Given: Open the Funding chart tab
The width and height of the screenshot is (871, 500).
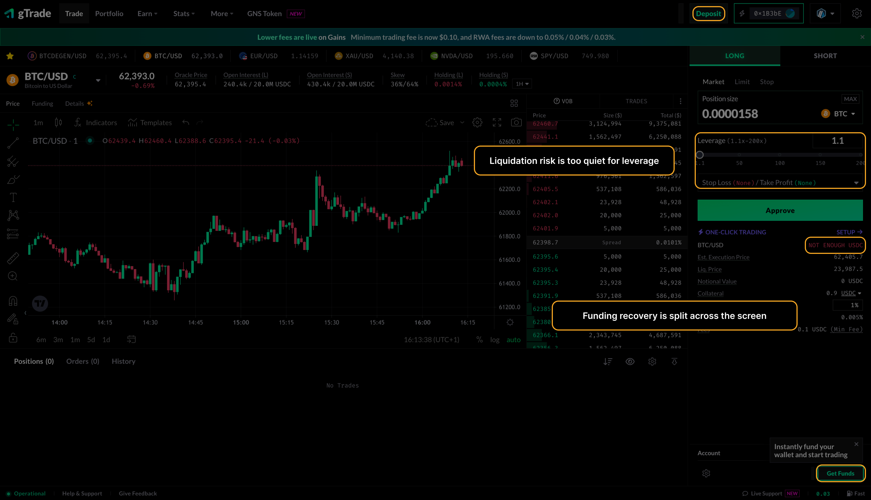Looking at the screenshot, I should point(42,103).
